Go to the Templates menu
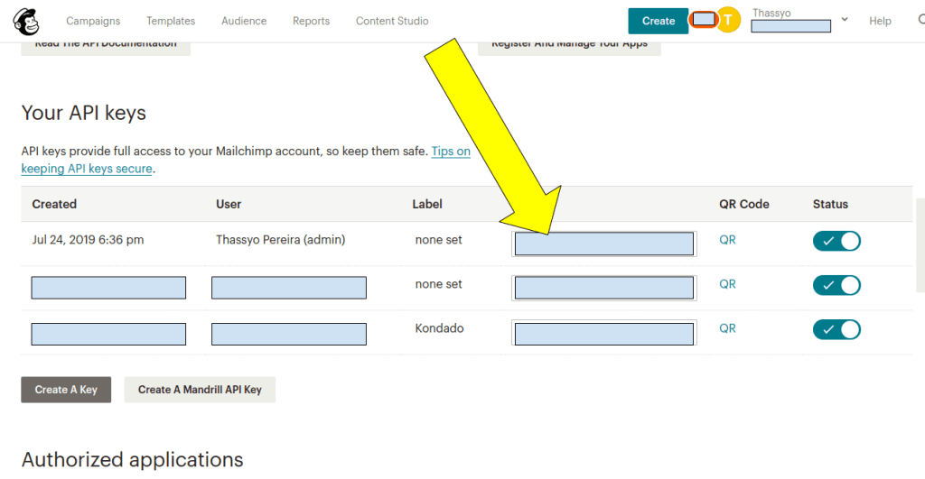Screen dimensions: 925x479 click(171, 21)
